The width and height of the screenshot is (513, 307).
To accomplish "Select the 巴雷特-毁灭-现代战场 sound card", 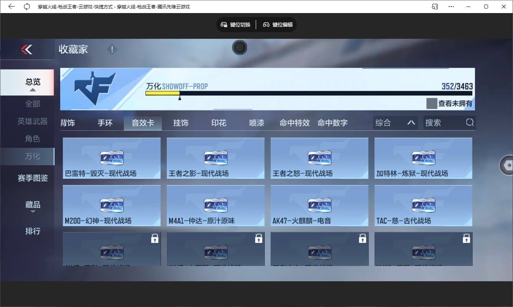I will tap(111, 158).
